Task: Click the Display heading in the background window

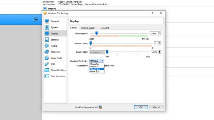Action: coord(52,9)
